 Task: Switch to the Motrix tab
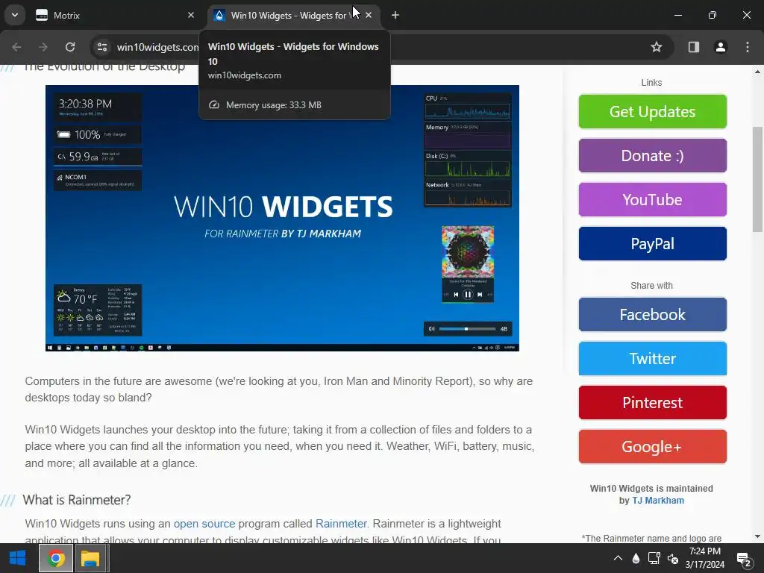click(116, 15)
